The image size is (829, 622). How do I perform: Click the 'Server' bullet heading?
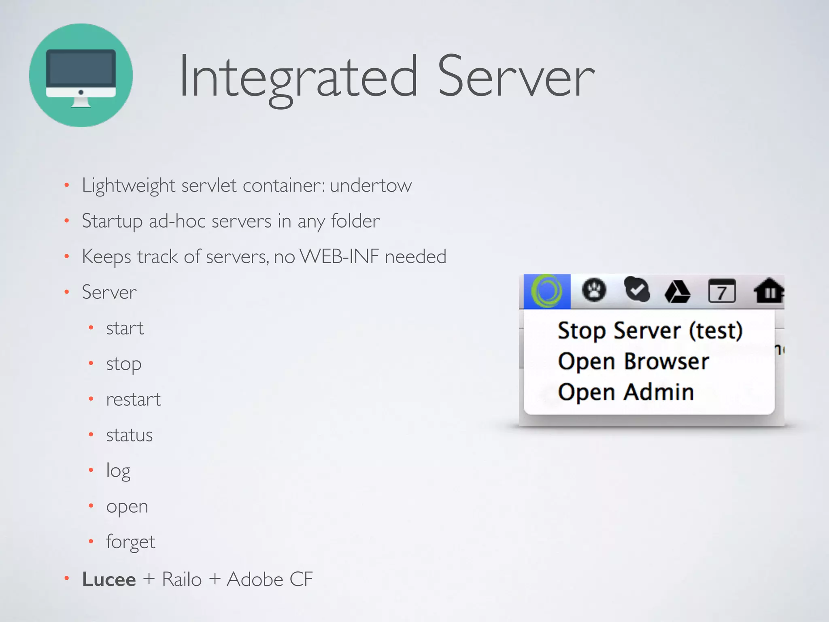(109, 292)
